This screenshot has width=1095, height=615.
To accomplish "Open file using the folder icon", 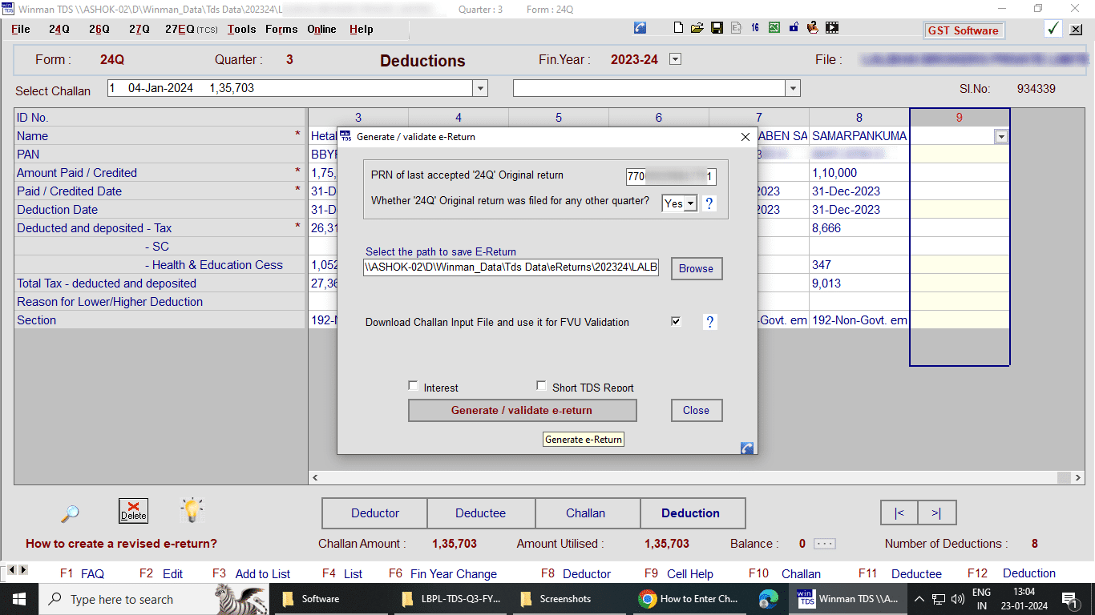I will click(697, 28).
